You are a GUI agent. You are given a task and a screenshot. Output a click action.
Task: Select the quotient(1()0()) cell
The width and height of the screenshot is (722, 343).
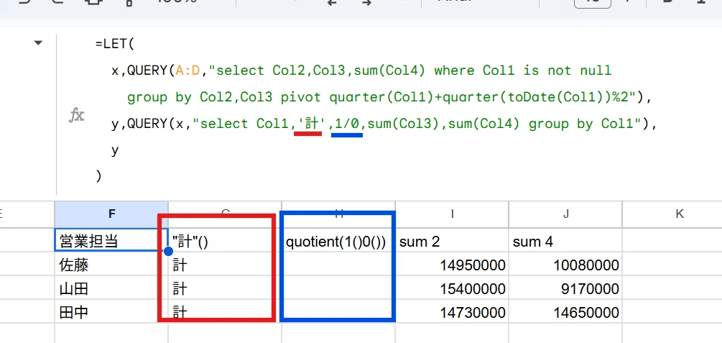(x=338, y=240)
